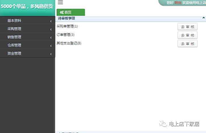206x133 pixels.
Task: Click the 5000个单品 banner logo
Action: point(27,7)
